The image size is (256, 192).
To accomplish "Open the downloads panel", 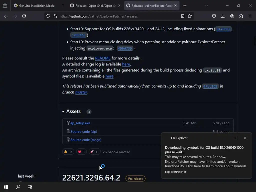I will tap(223, 16).
